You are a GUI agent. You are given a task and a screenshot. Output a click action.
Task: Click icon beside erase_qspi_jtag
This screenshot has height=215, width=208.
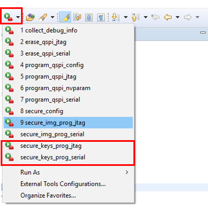[x=9, y=42]
